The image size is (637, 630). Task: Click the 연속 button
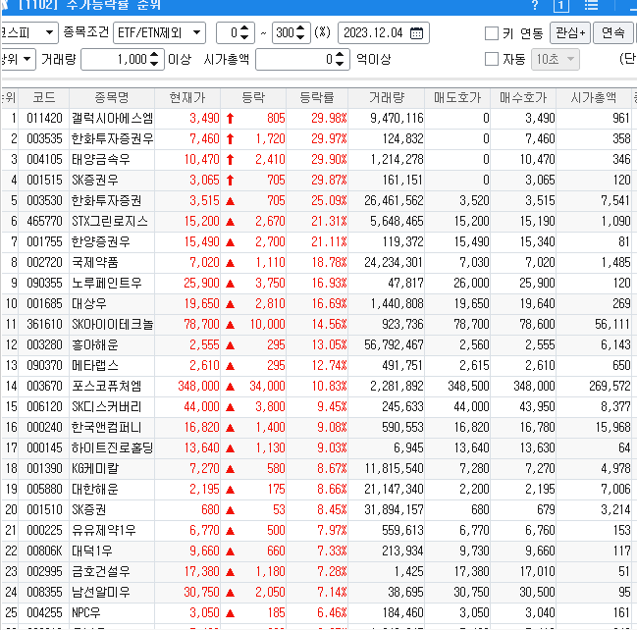pyautogui.click(x=613, y=32)
